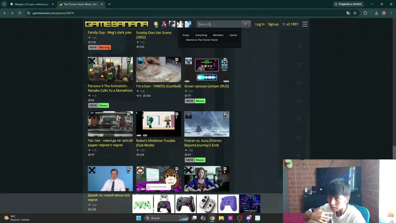The image size is (396, 223).
Task: Click the taskbar Buscar search box
Action: click(x=167, y=218)
